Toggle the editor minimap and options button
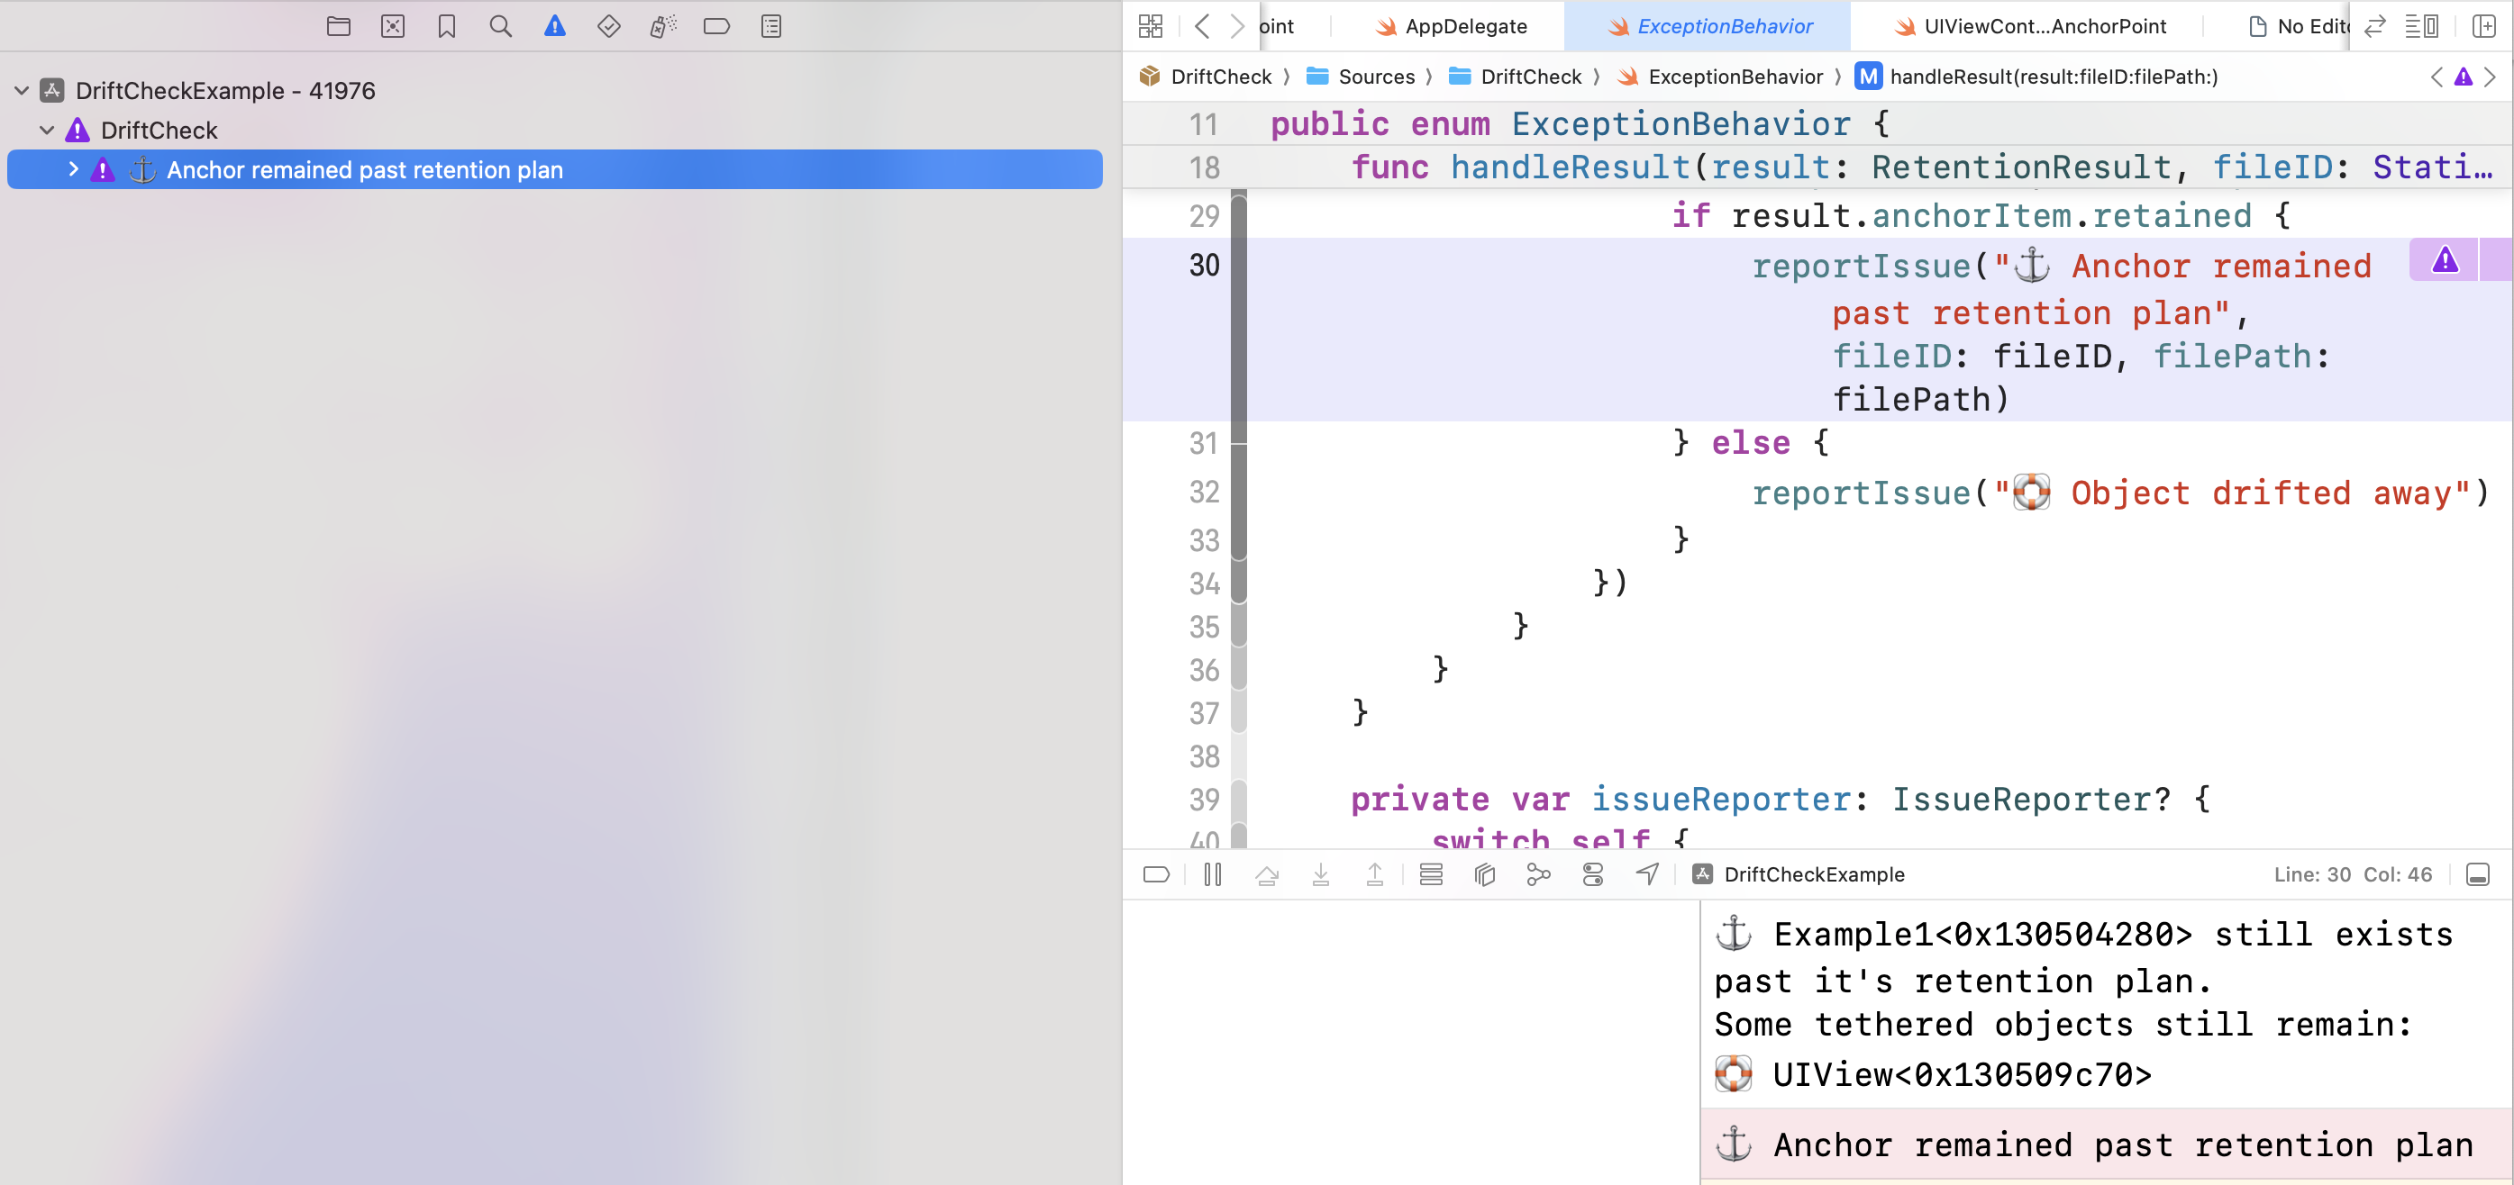This screenshot has height=1185, width=2514. (2421, 26)
